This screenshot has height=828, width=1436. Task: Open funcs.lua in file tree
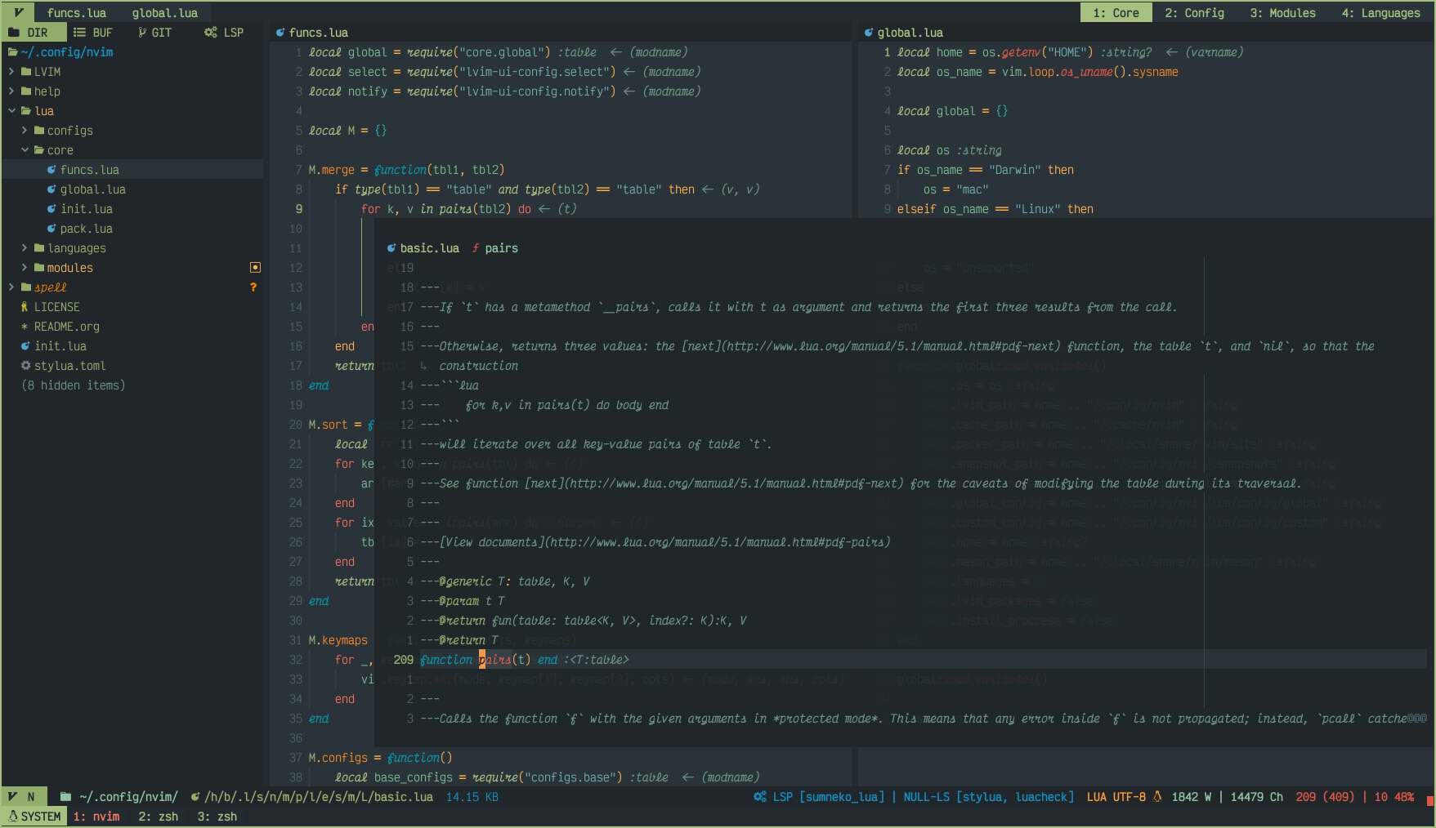[x=89, y=170]
